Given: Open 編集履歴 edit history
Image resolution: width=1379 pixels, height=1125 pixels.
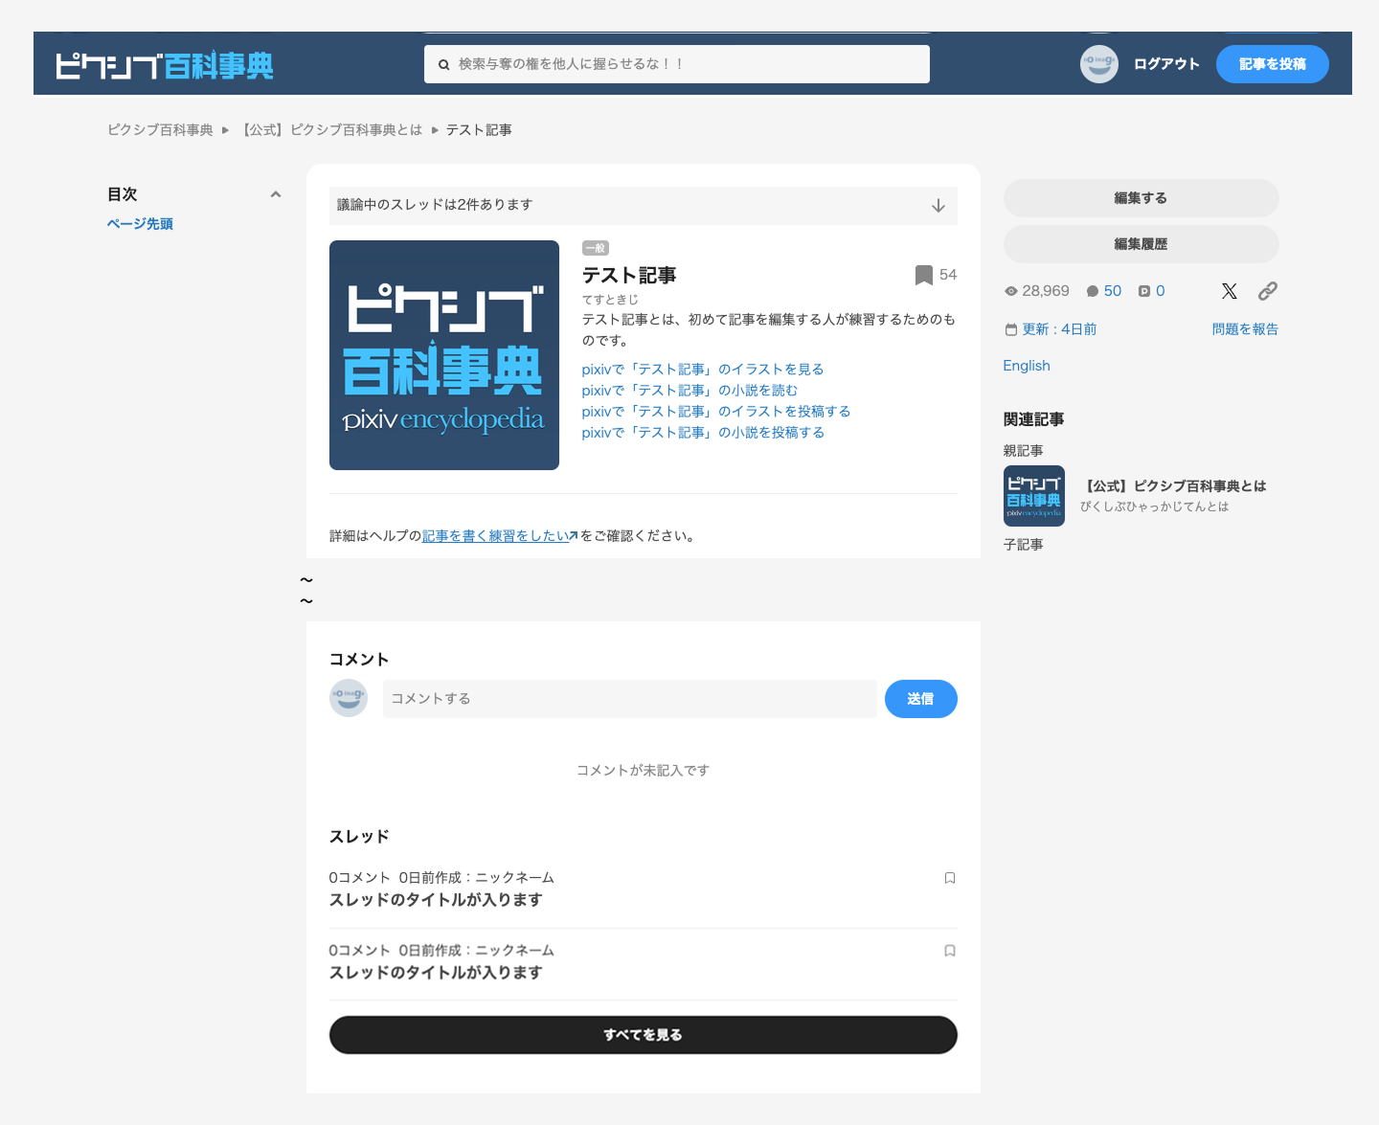Looking at the screenshot, I should [x=1142, y=244].
